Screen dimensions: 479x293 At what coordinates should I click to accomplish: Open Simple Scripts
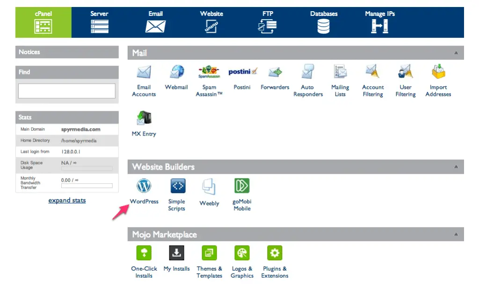pos(178,186)
